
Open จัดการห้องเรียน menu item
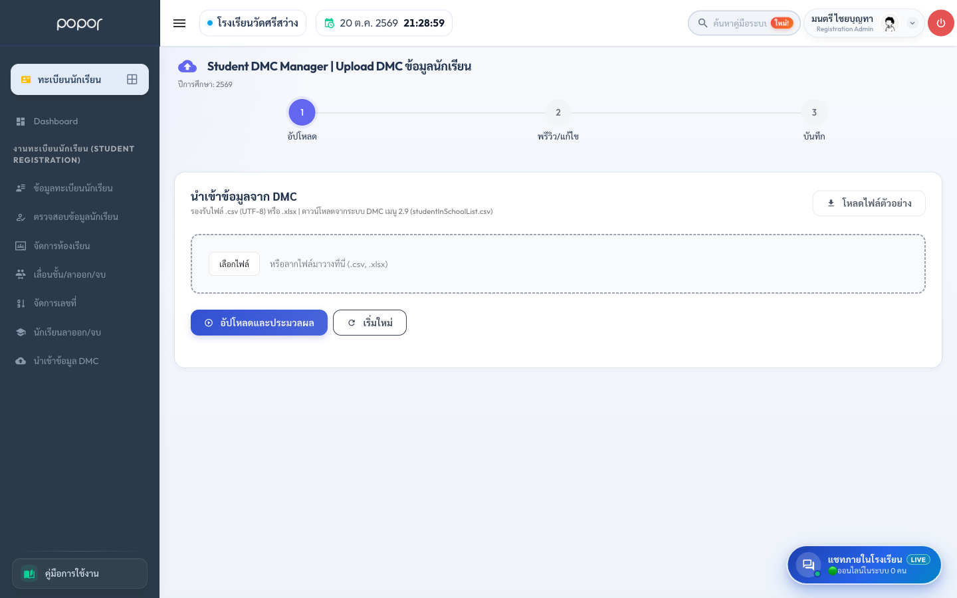tap(80, 246)
